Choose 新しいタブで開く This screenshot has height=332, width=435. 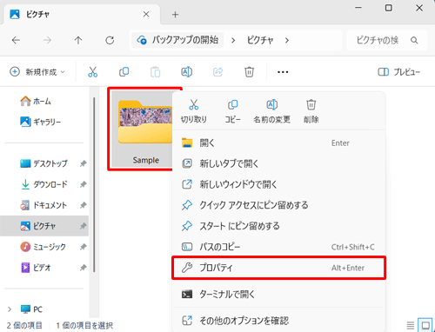279,163
